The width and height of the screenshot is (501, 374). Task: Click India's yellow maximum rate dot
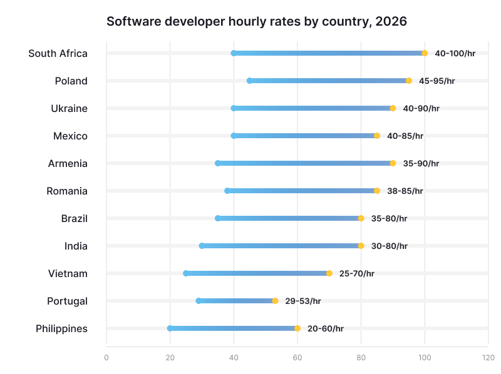pos(361,246)
